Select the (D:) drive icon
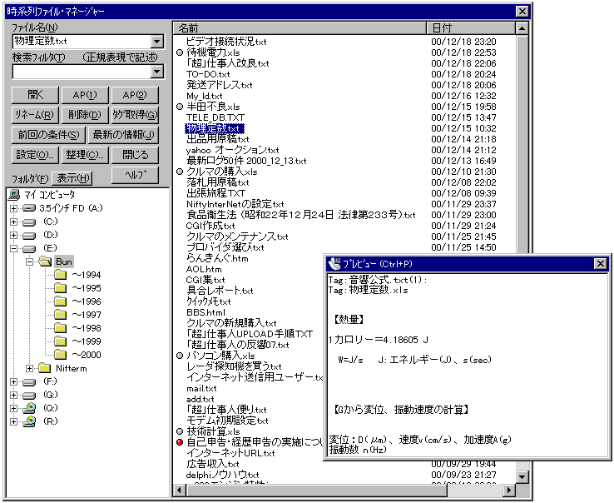614x503 pixels. tap(29, 236)
